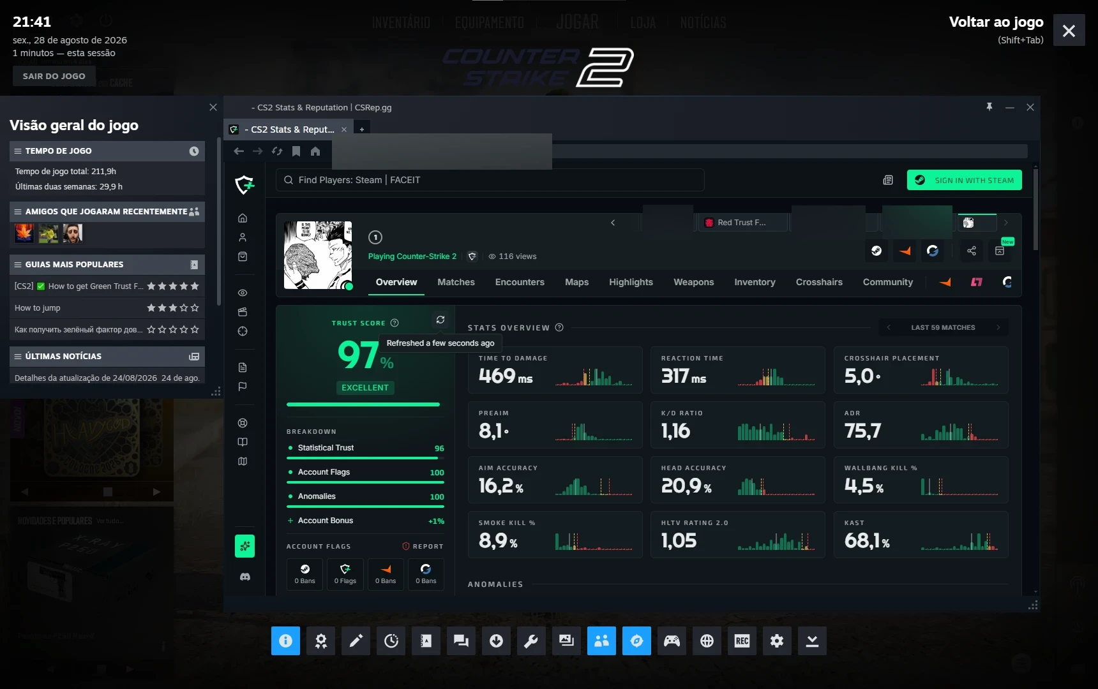Open the Steam overlay chat icon
The width and height of the screenshot is (1098, 689).
[x=461, y=641]
